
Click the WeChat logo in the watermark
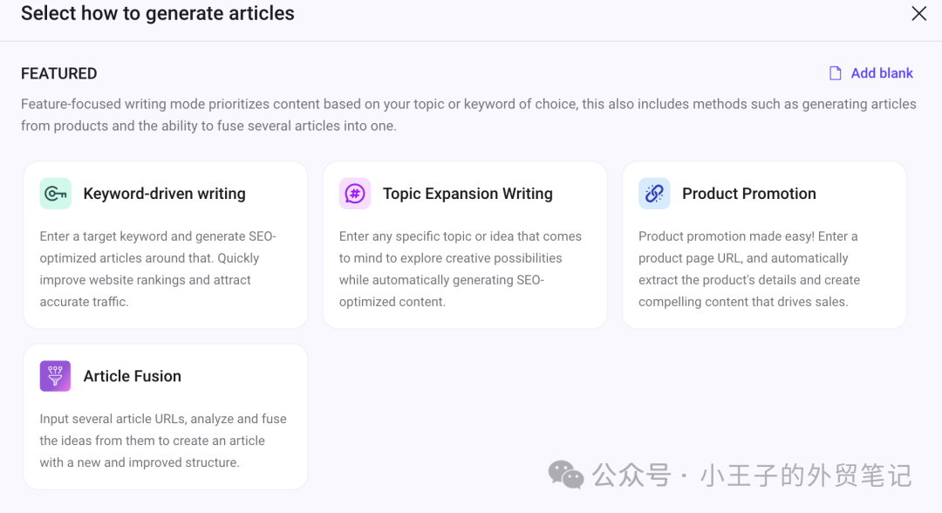[x=566, y=475]
